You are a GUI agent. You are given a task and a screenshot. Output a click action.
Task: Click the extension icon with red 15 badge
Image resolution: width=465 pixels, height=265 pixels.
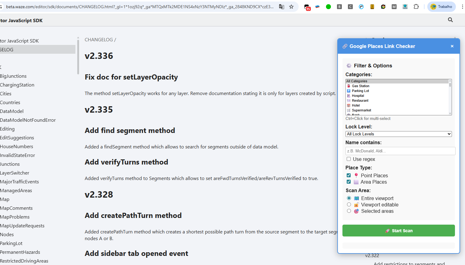pyautogui.click(x=307, y=7)
